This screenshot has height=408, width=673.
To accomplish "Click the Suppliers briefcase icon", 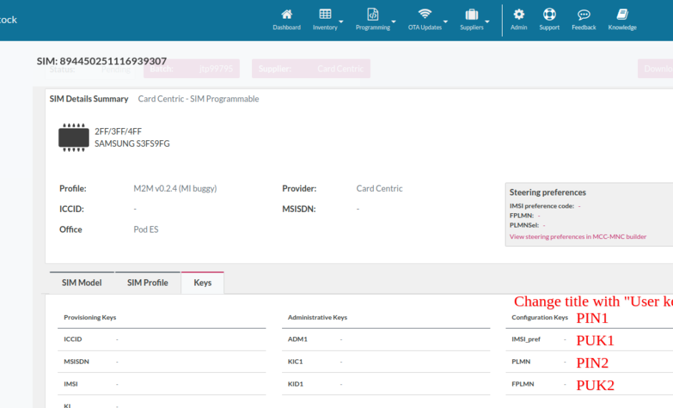I will [471, 14].
